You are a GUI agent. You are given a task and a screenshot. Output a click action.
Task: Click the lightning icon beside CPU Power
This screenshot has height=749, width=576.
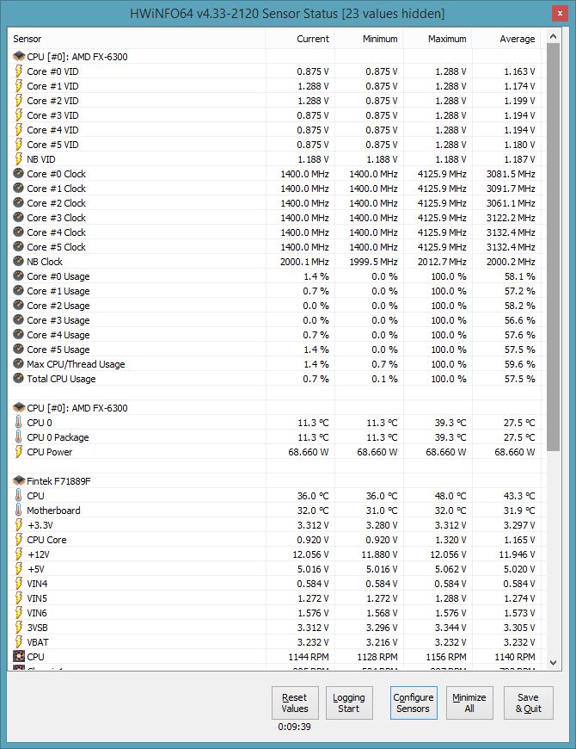(19, 452)
